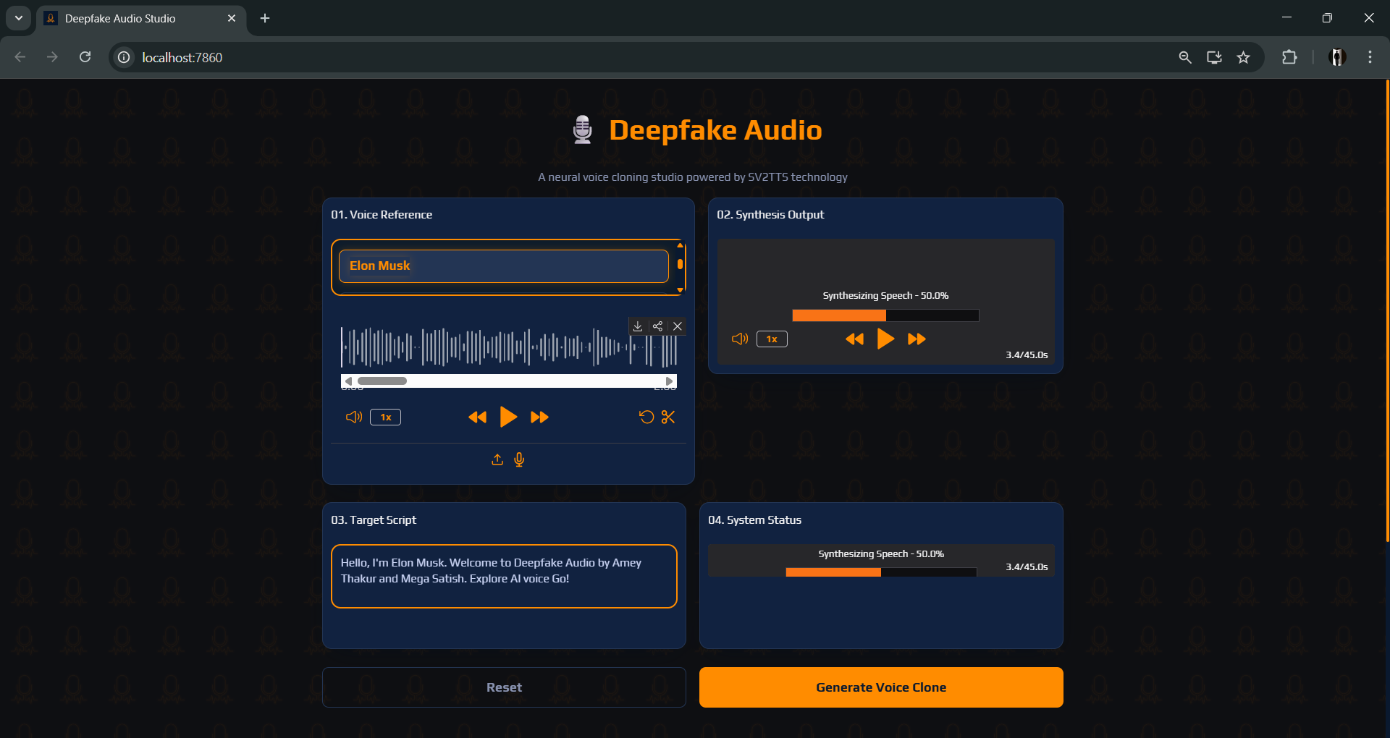Click the voice list scroll-down arrow
The image size is (1390, 738).
[680, 290]
